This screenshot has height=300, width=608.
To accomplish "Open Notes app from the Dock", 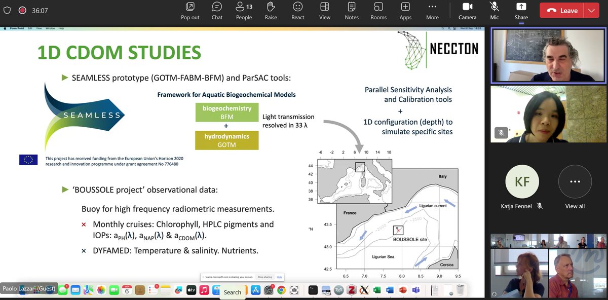I will 166,290.
